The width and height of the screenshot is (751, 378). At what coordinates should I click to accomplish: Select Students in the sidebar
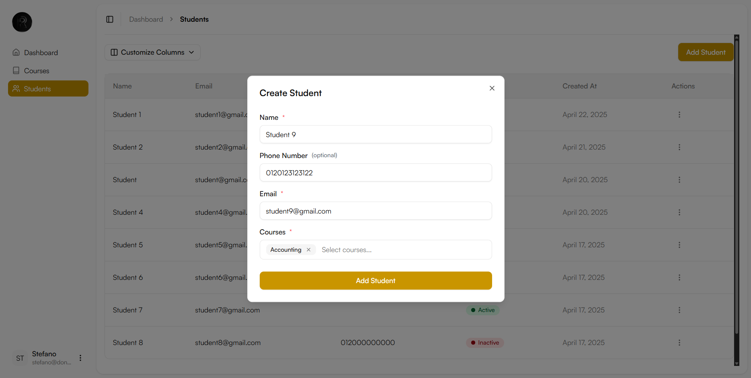click(48, 89)
